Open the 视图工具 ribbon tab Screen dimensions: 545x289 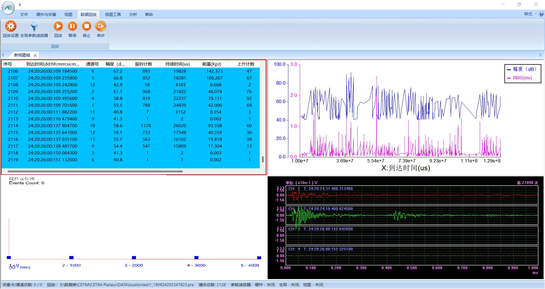113,14
